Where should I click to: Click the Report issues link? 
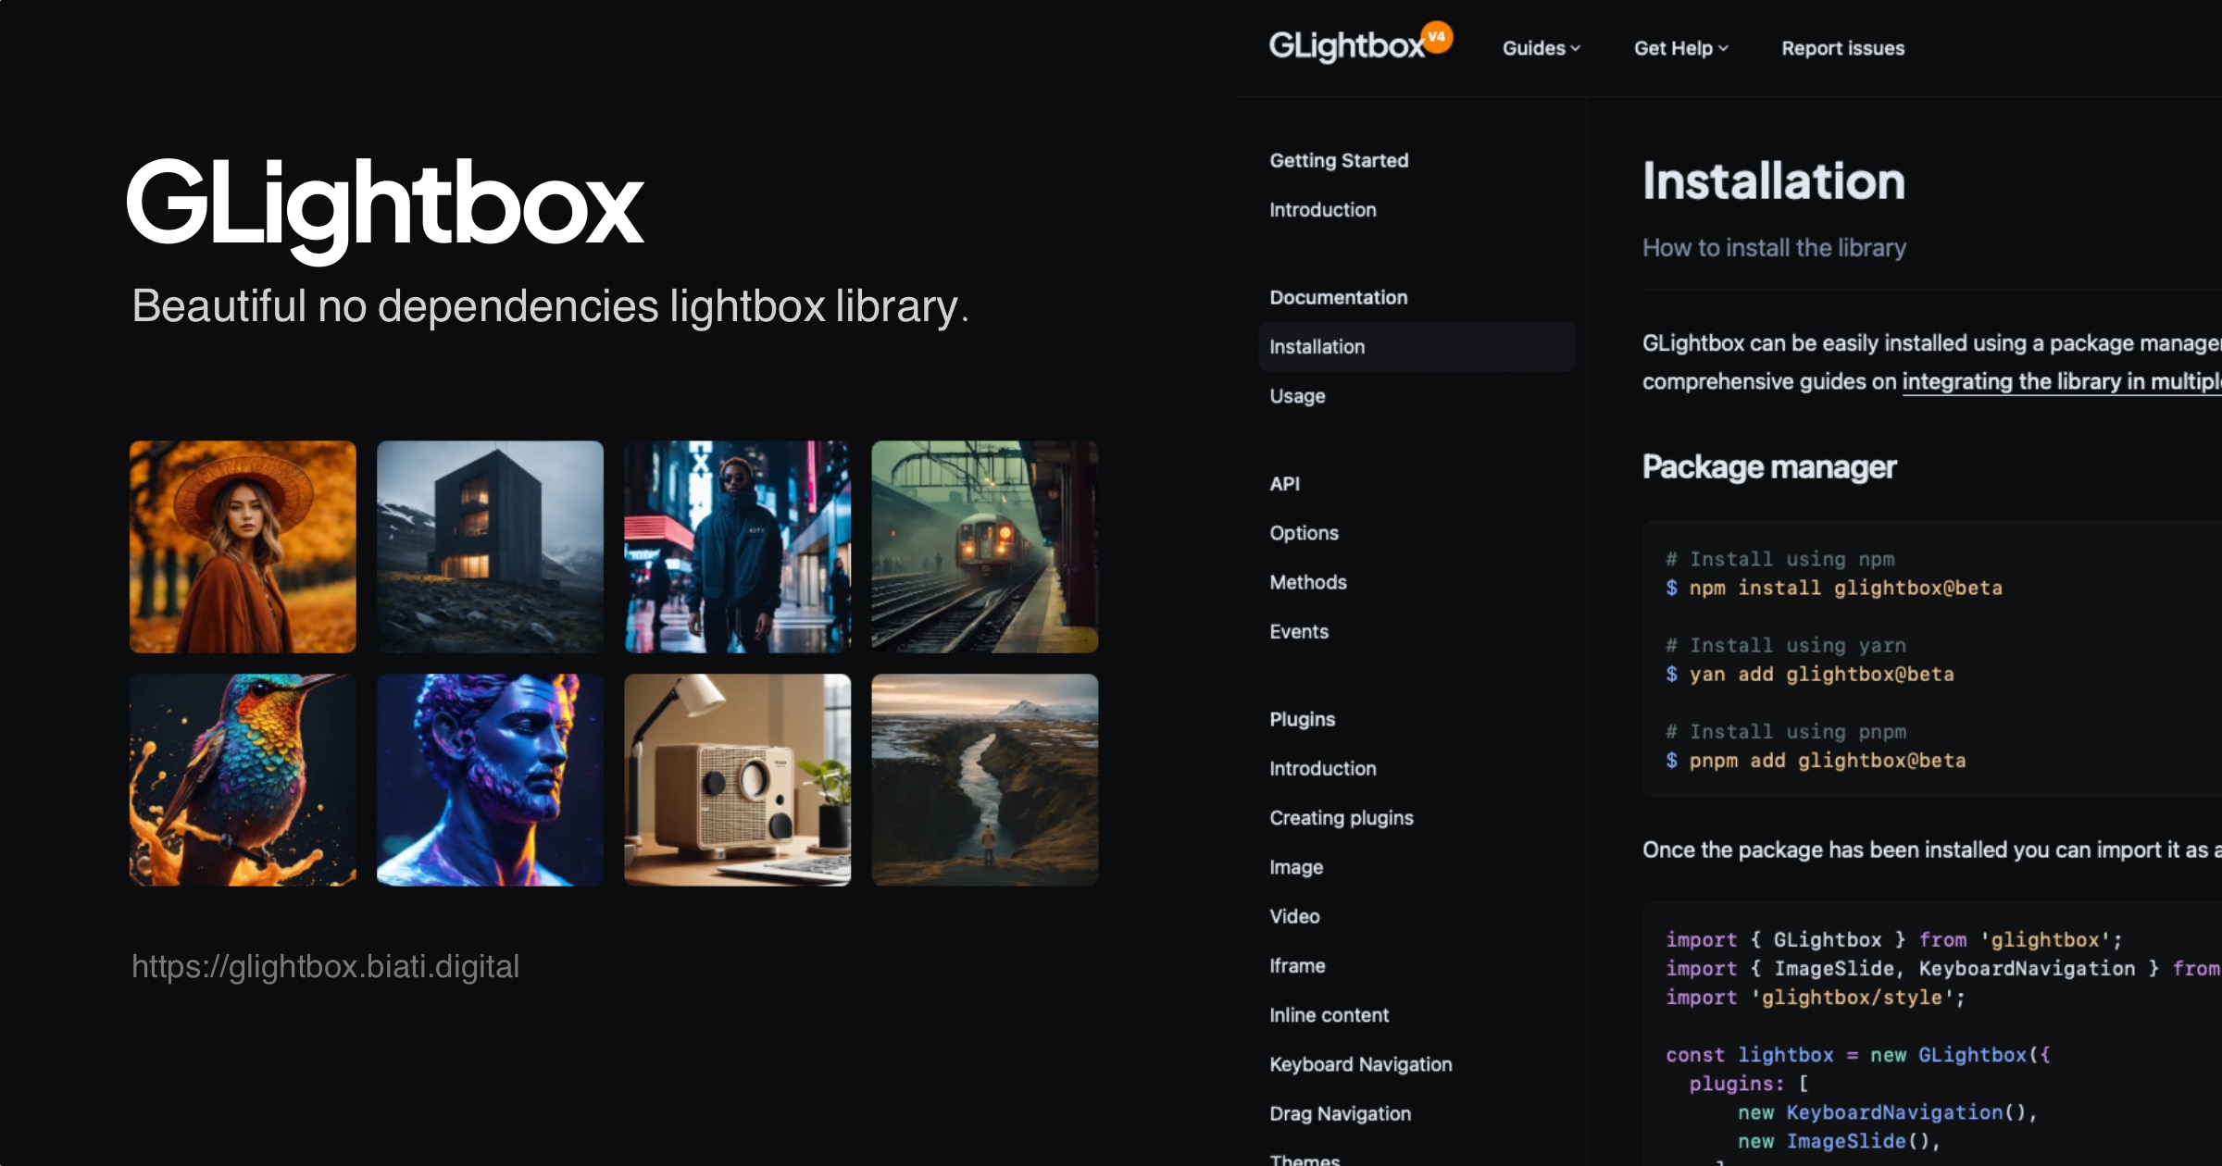coord(1841,47)
